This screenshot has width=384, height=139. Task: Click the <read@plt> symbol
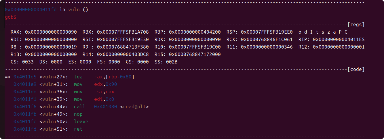coord(134,107)
